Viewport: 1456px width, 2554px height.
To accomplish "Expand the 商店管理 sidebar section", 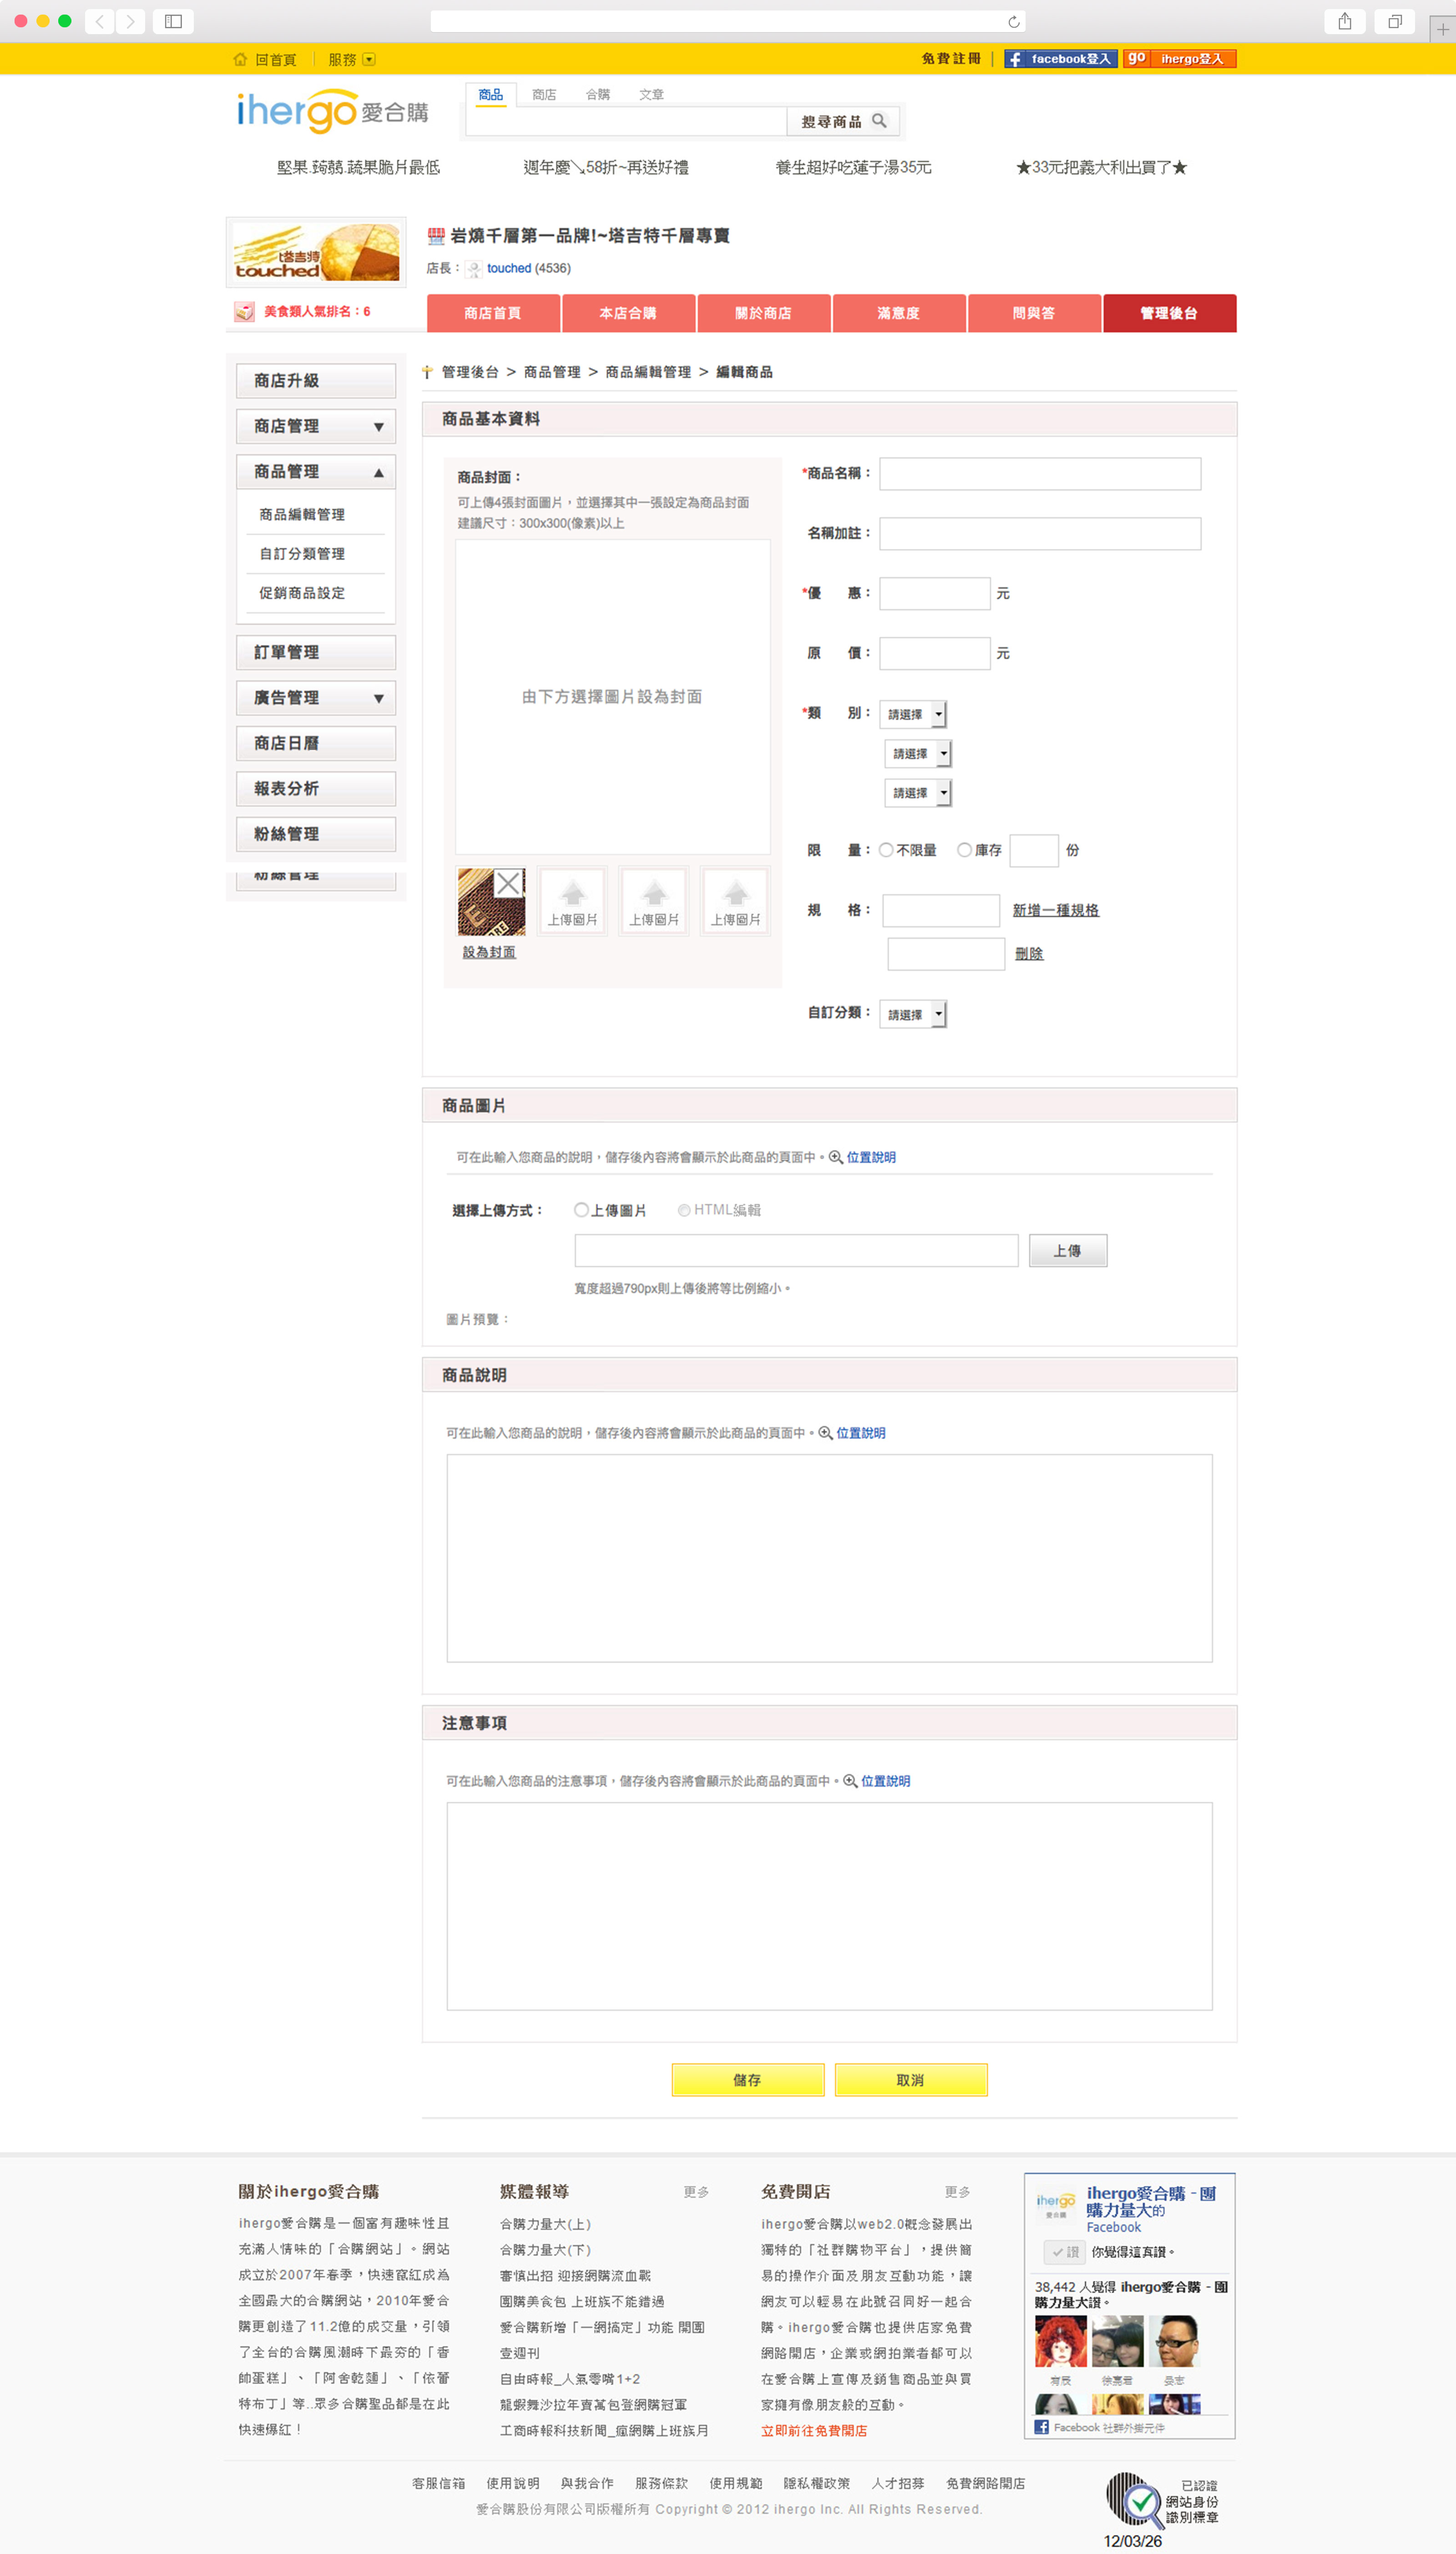I will tap(316, 426).
